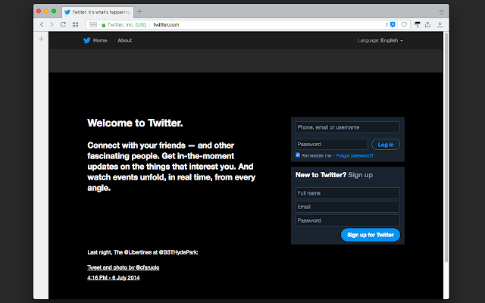
Task: Expand the Language: English dropdown
Action: point(380,40)
